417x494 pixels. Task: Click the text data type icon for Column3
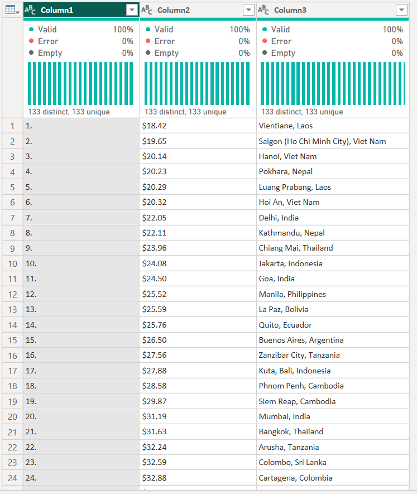tap(264, 10)
